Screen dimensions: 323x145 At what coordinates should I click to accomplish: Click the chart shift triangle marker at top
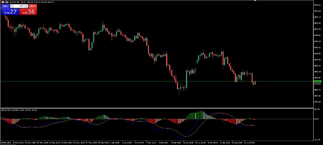tap(255, 1)
